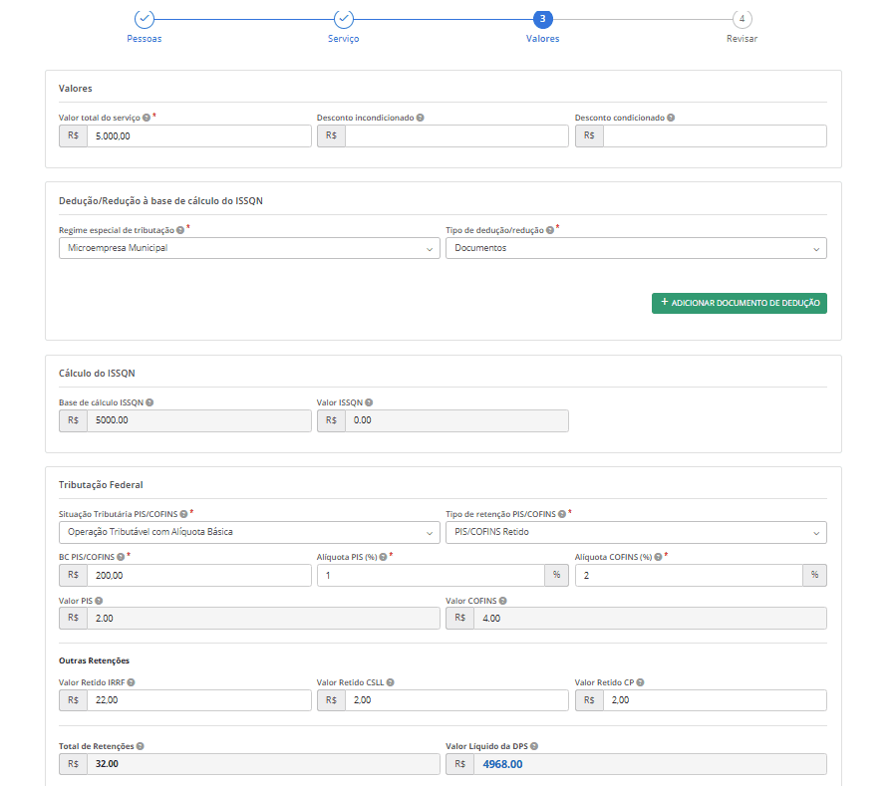Open Situação Tributária PIS/COFINS dropdown
Viewport: 895px width, 786px height.
point(249,532)
